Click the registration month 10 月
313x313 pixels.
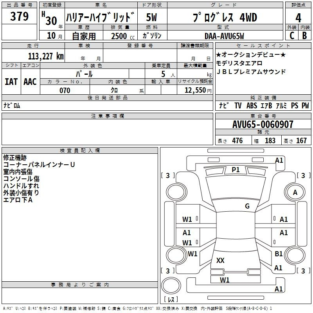click(x=54, y=36)
